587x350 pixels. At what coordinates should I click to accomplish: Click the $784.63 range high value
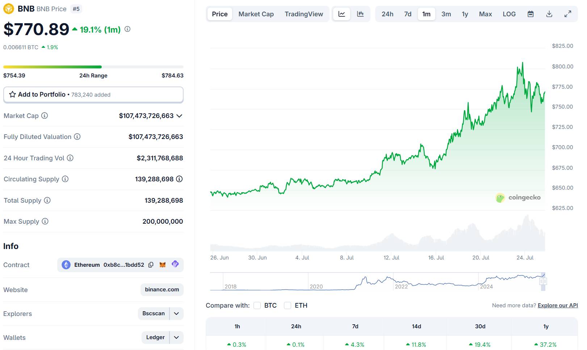pyautogui.click(x=172, y=76)
